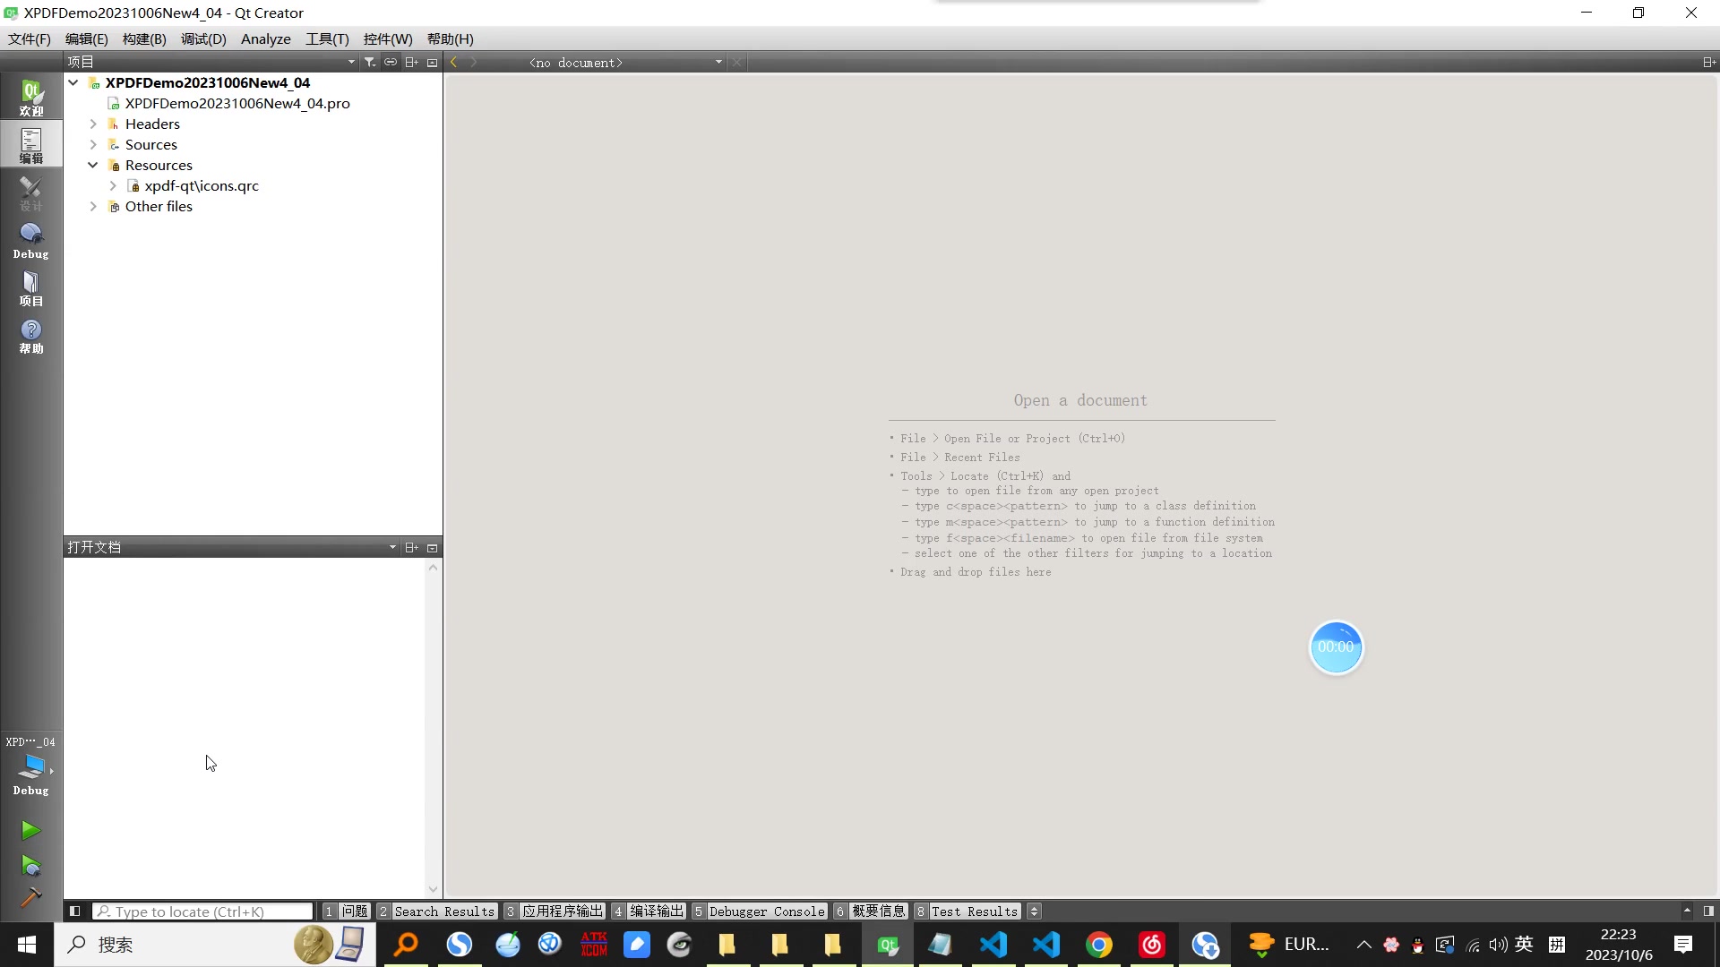1720x967 pixels.
Task: Expand the Headers folder
Action: [93, 124]
